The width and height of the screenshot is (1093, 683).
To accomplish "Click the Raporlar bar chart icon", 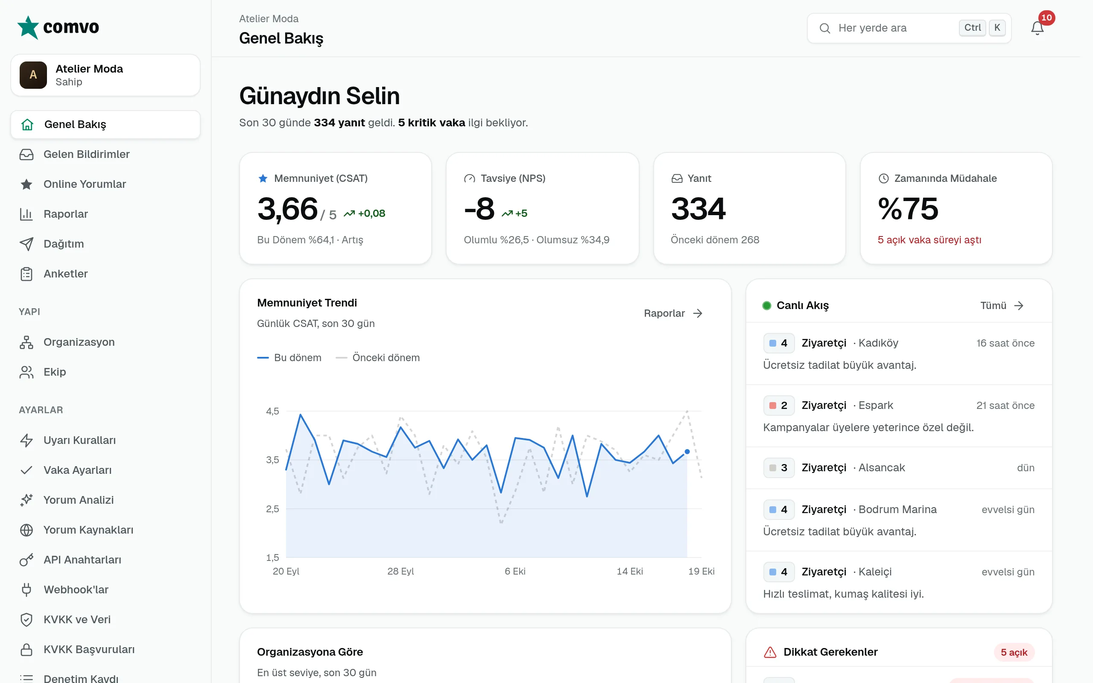I will pyautogui.click(x=26, y=214).
